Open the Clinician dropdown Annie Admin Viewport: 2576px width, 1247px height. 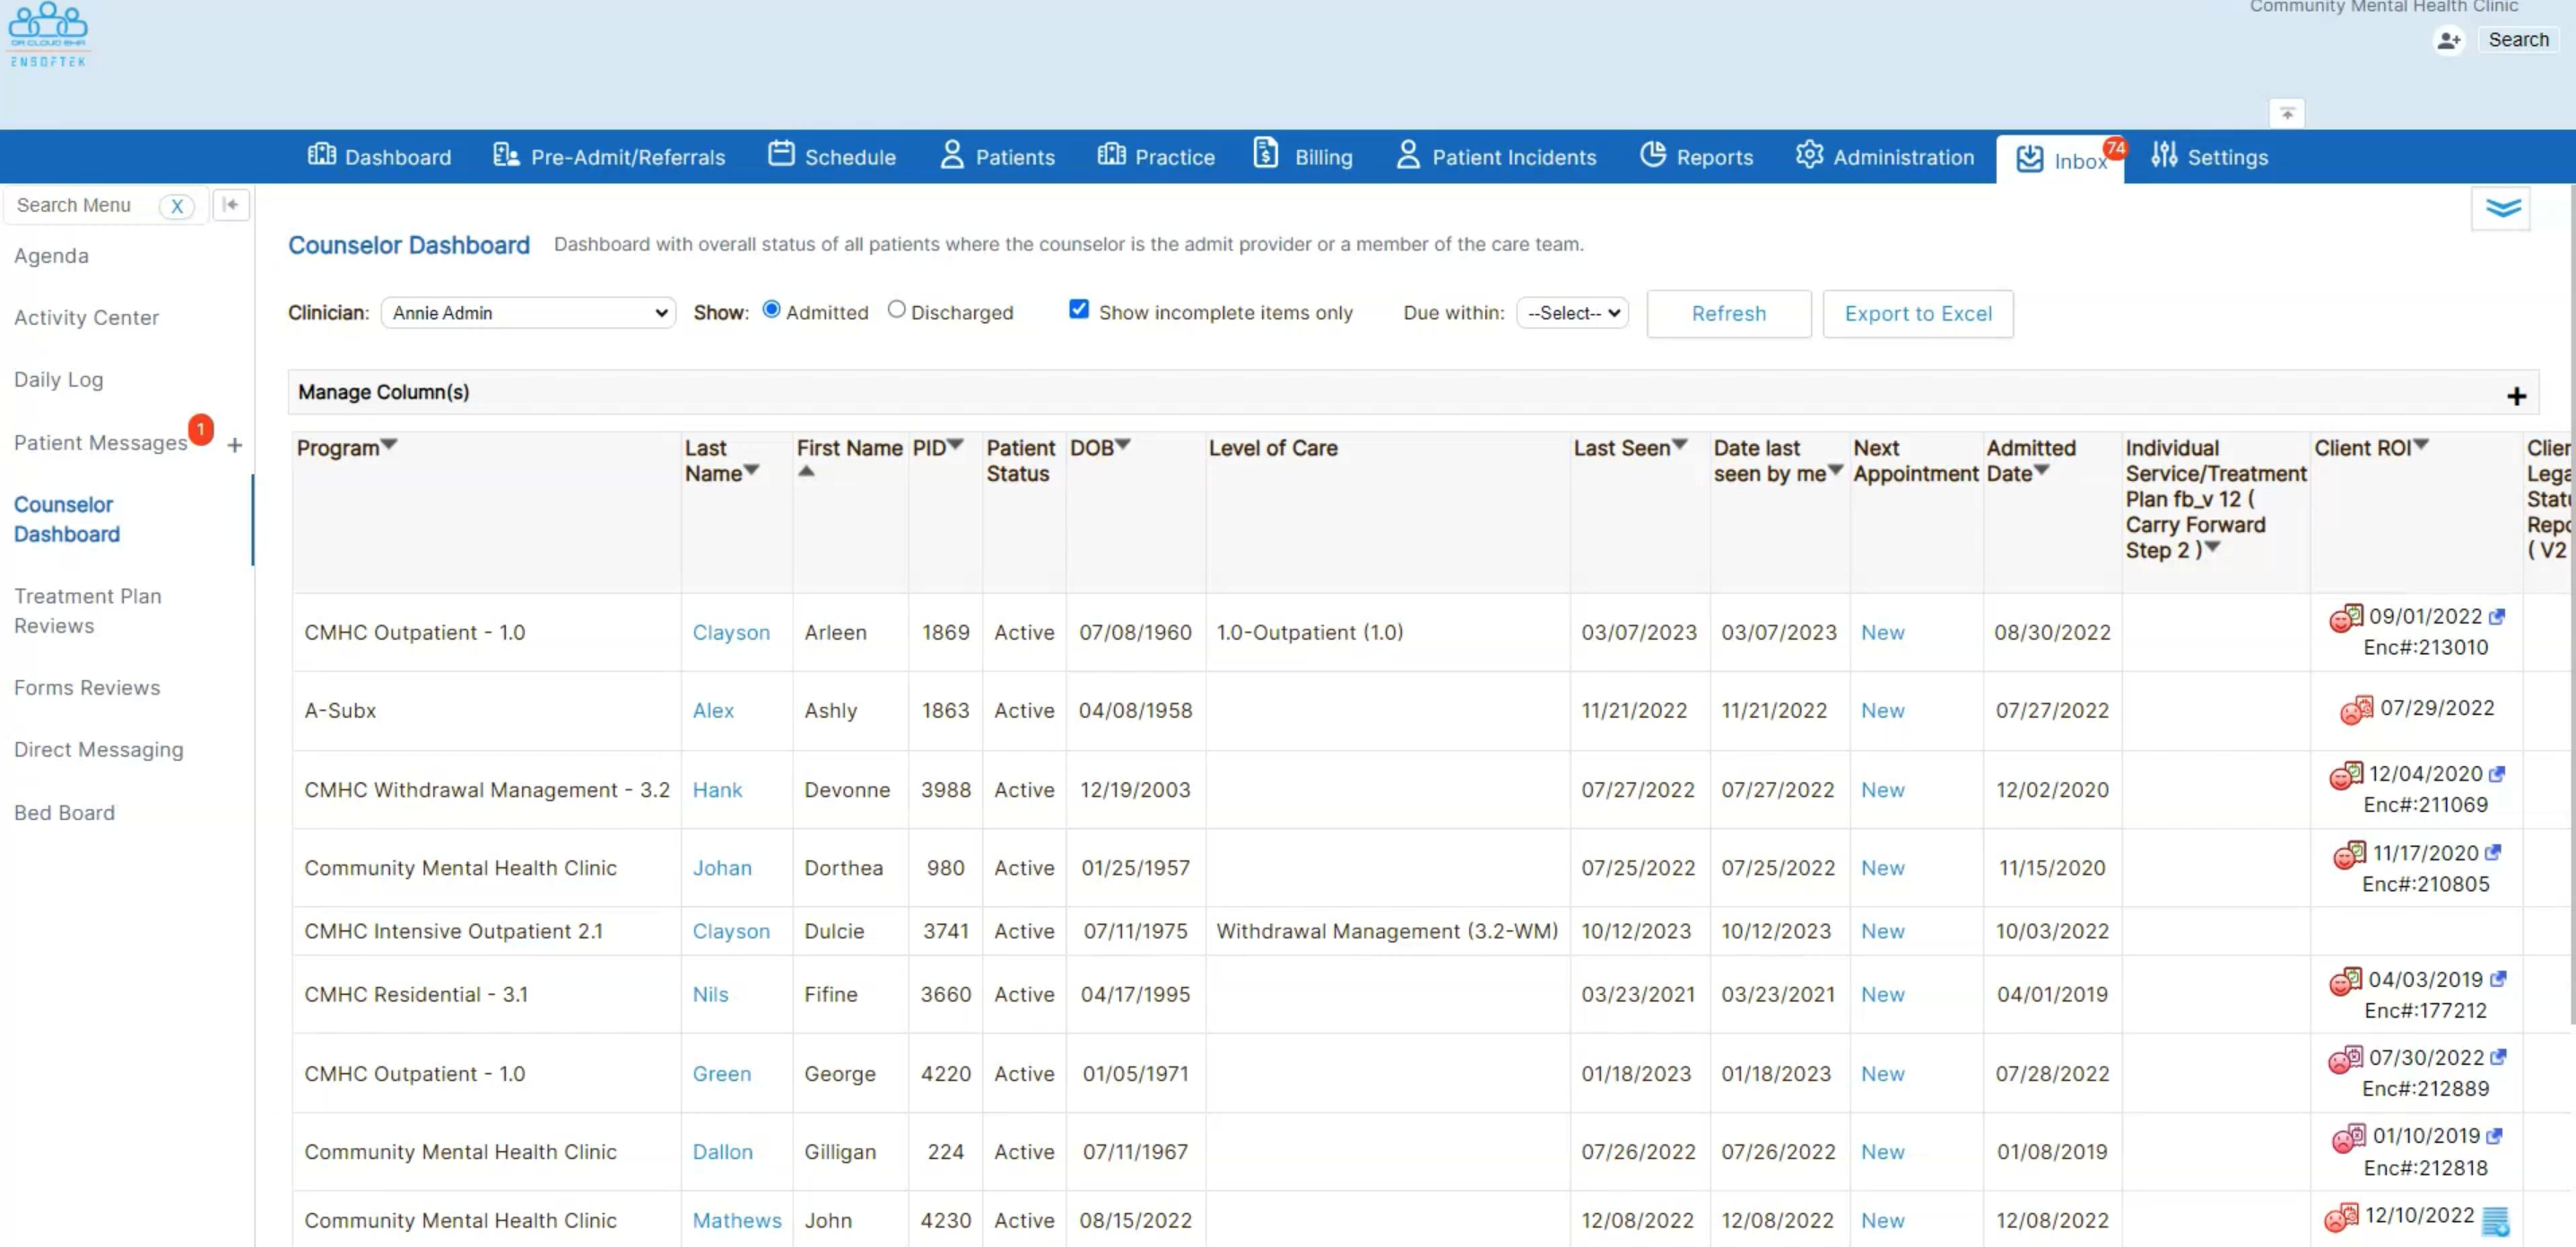pyautogui.click(x=528, y=313)
